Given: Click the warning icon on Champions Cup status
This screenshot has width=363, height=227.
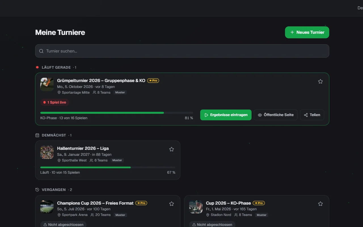Looking at the screenshot, I should [45, 225].
